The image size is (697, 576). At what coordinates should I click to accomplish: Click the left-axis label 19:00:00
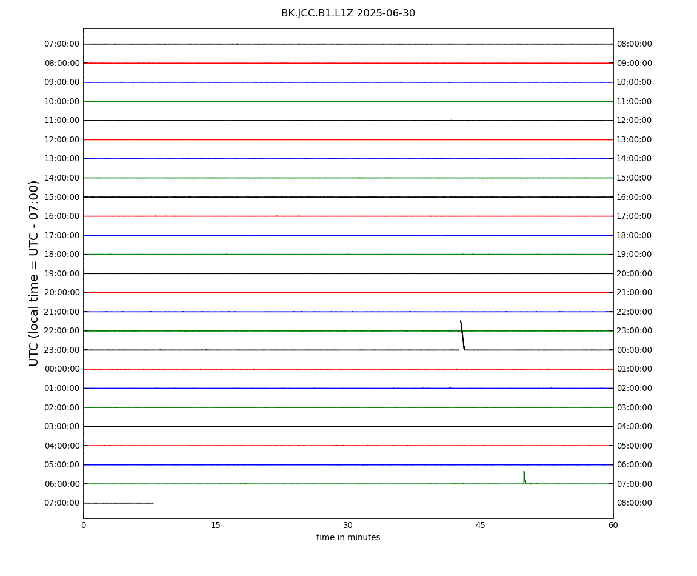click(62, 273)
